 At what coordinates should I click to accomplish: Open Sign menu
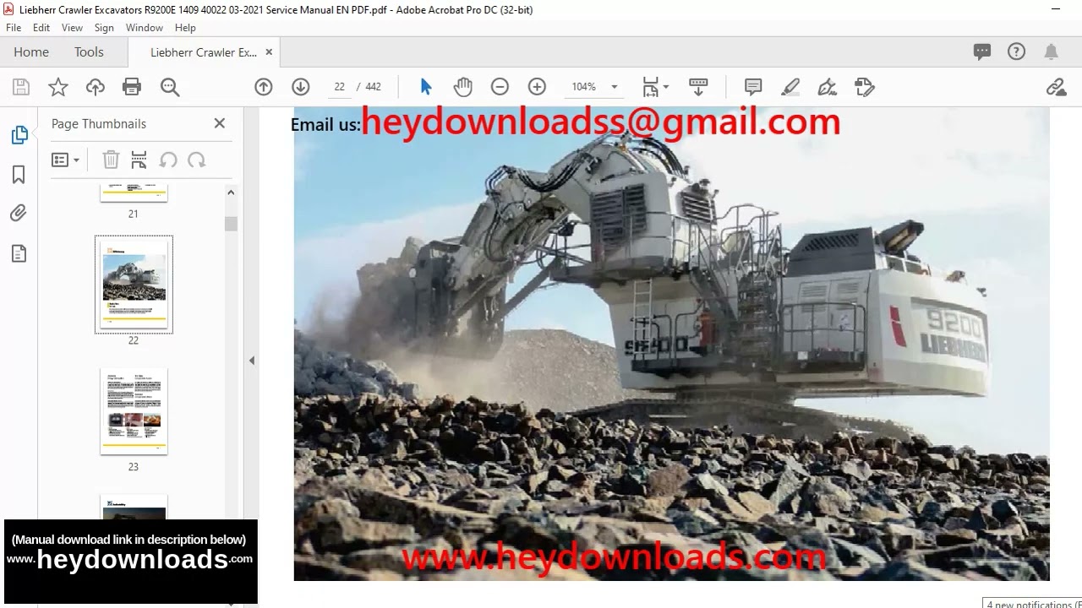(104, 28)
